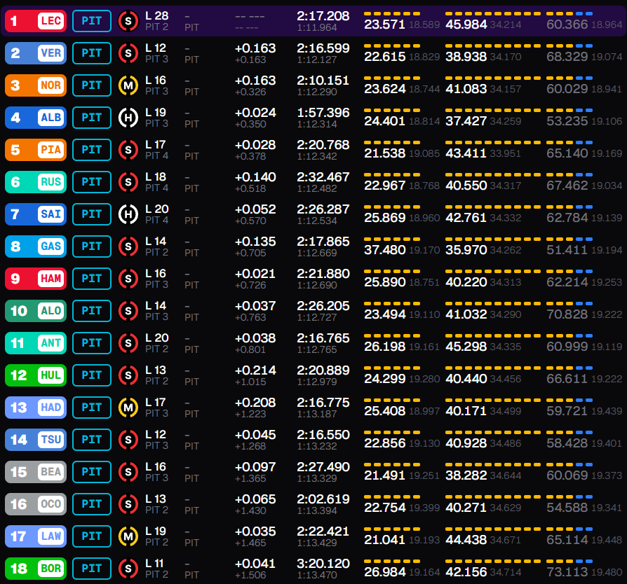
Task: Click the PIT status box for NOR
Action: tap(92, 85)
